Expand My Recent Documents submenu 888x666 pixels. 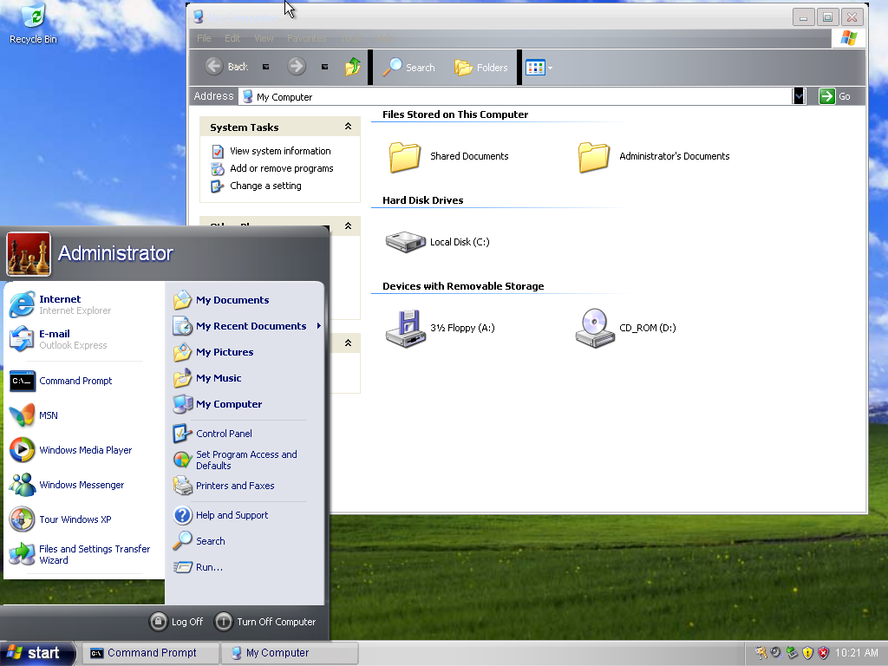[245, 326]
